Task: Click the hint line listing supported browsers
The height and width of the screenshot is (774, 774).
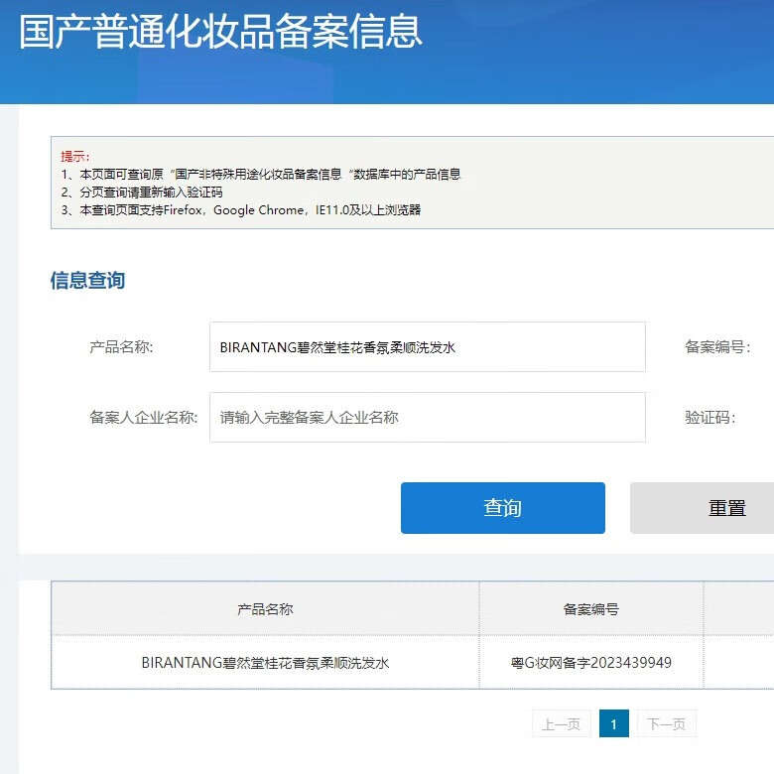Action: click(241, 210)
